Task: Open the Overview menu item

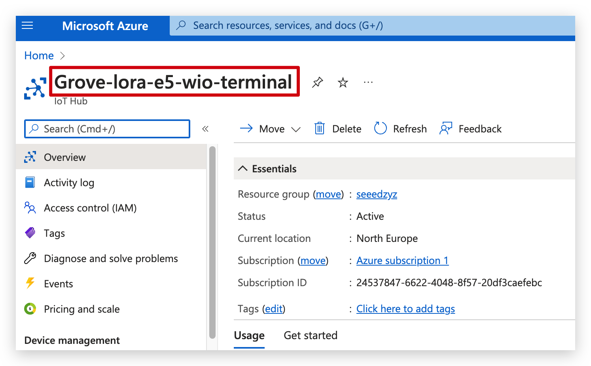Action: pos(111,157)
